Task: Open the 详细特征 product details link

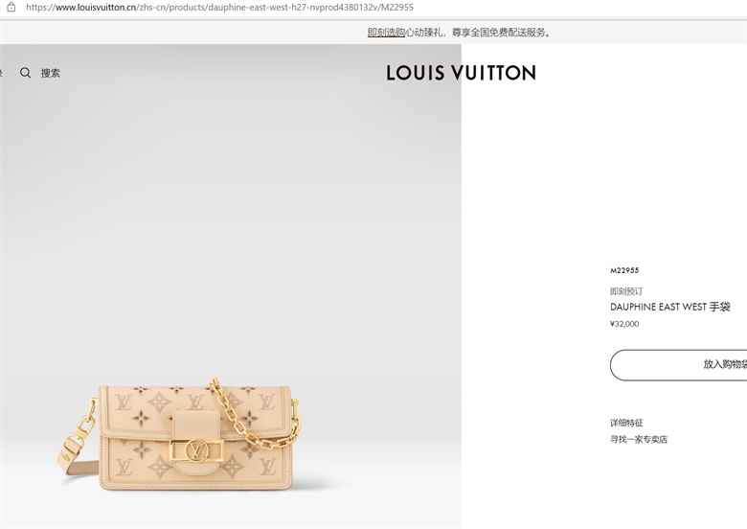Action: [x=626, y=423]
